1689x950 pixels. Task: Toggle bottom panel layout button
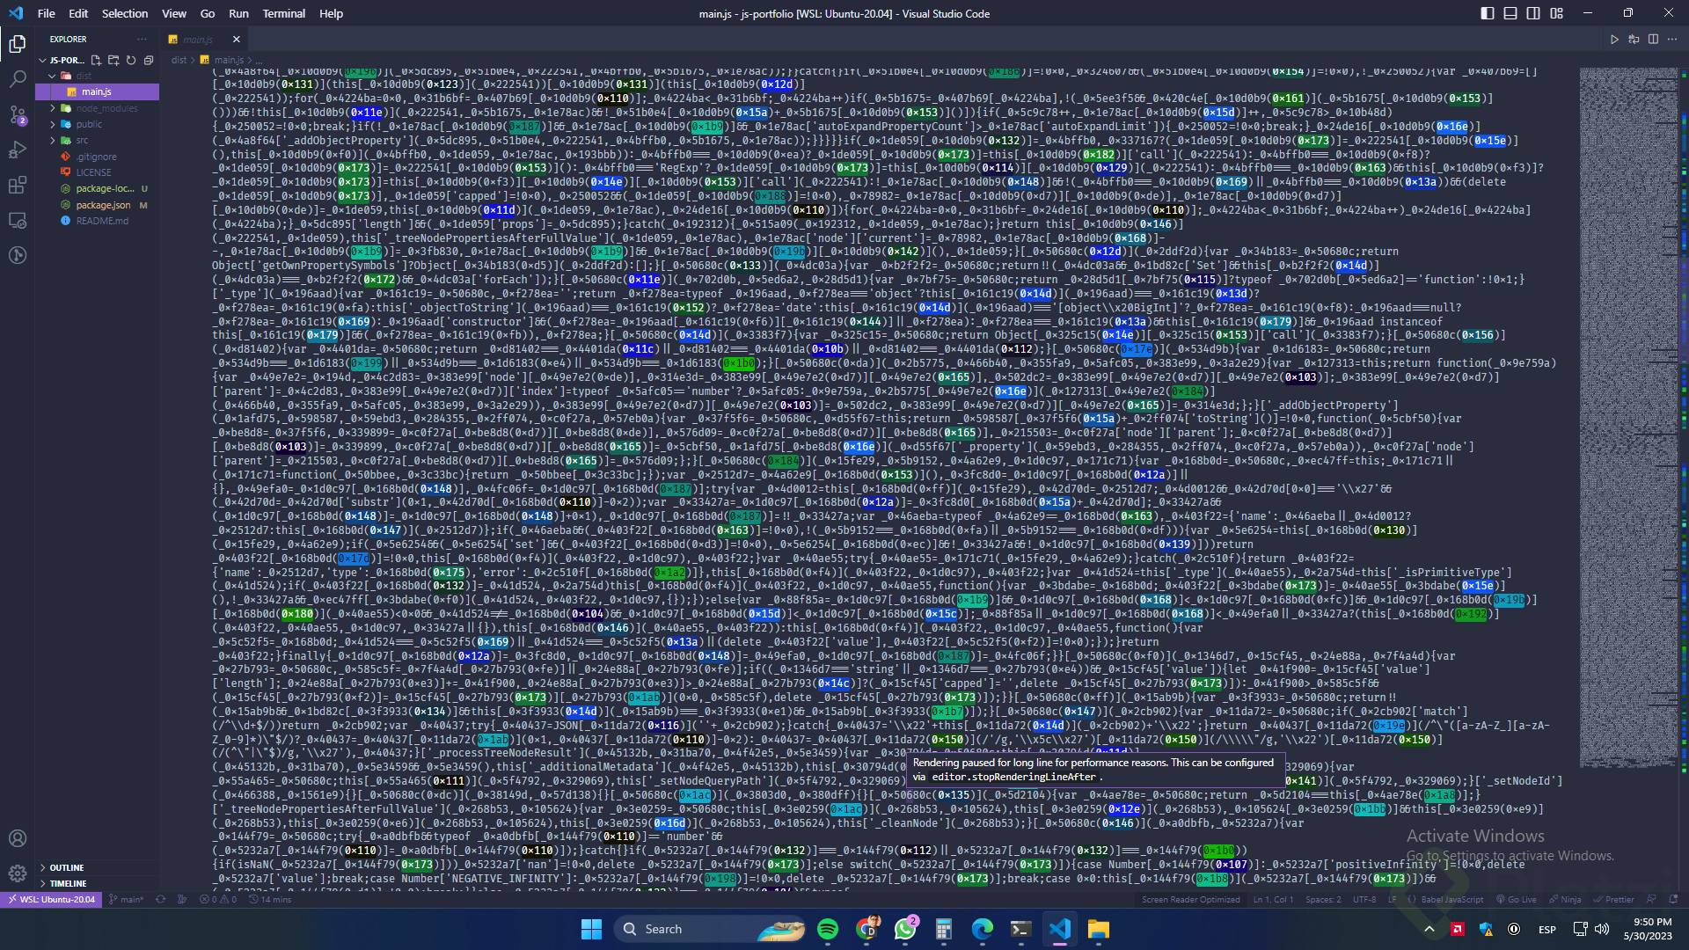click(1510, 13)
